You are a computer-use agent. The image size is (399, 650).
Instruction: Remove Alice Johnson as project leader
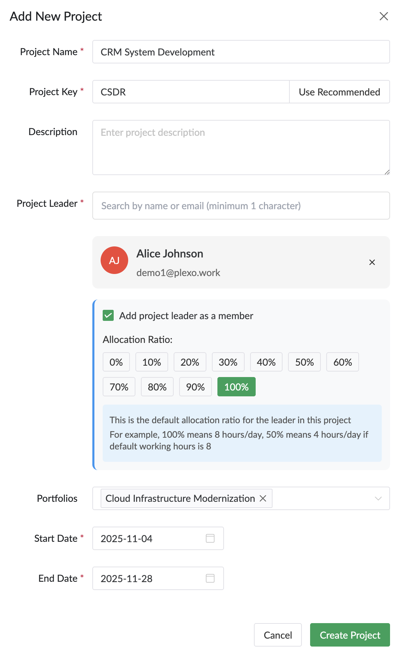click(x=372, y=262)
